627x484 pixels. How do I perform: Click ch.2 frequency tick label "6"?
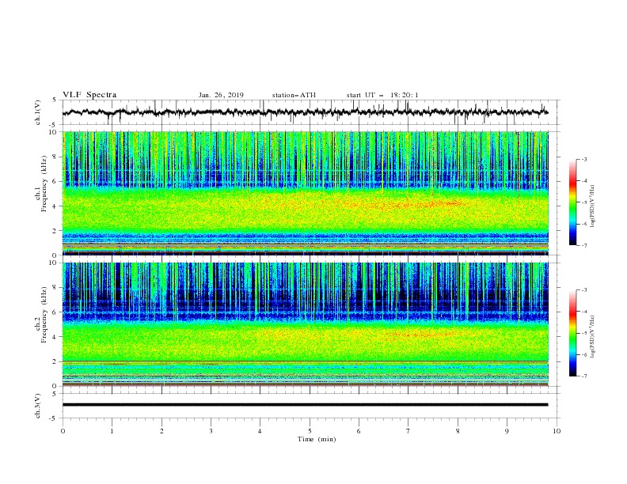coord(55,312)
